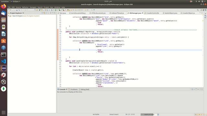
Task: Click the toolbar search magnifier icon
Action: tap(198, 10)
